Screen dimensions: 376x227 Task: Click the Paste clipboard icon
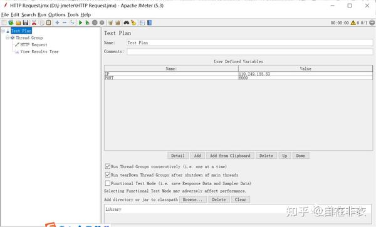pos(49,23)
